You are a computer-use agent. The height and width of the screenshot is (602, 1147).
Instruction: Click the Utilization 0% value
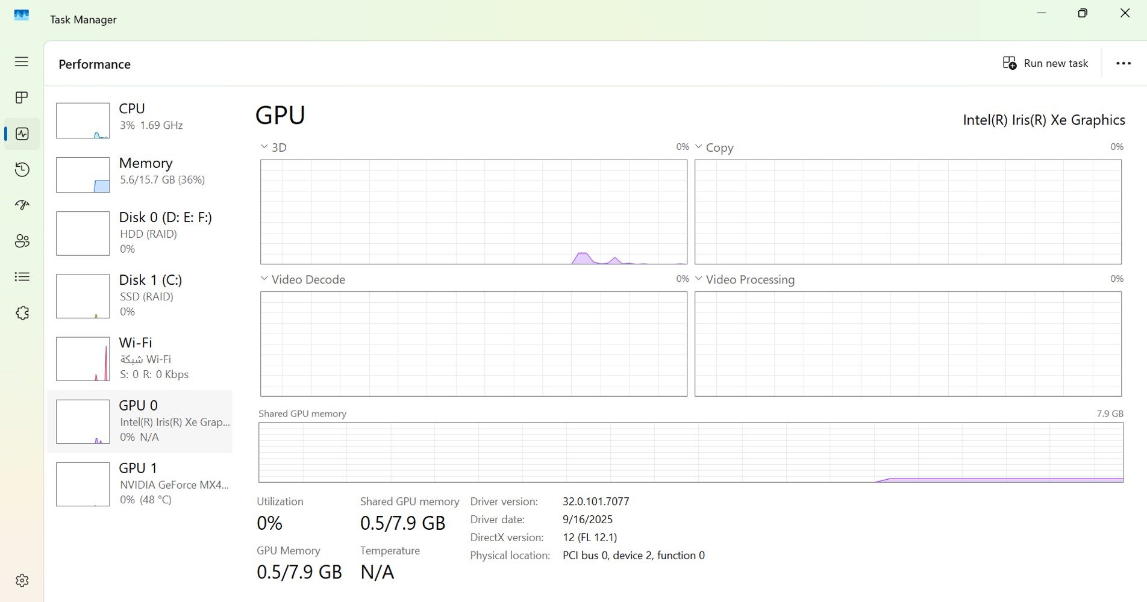coord(269,523)
